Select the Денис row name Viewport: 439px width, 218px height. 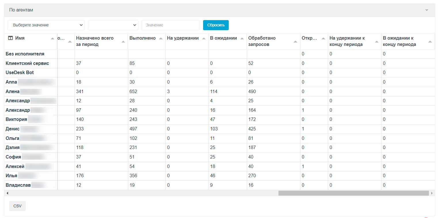[13, 129]
